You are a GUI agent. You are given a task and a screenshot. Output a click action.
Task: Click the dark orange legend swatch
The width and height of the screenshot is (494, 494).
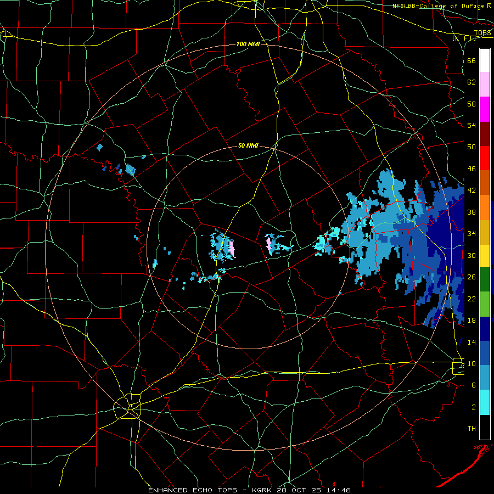[x=485, y=183]
